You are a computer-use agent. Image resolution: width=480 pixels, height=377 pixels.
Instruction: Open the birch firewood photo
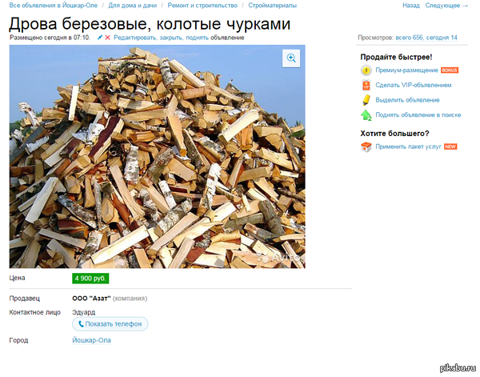point(157,156)
